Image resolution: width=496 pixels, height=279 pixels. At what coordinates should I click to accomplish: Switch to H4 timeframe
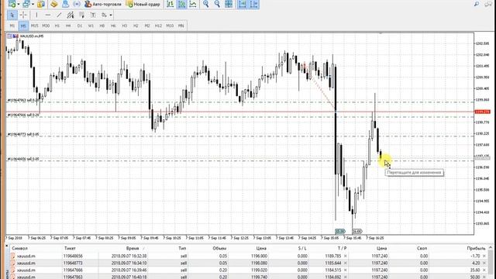tap(68, 26)
